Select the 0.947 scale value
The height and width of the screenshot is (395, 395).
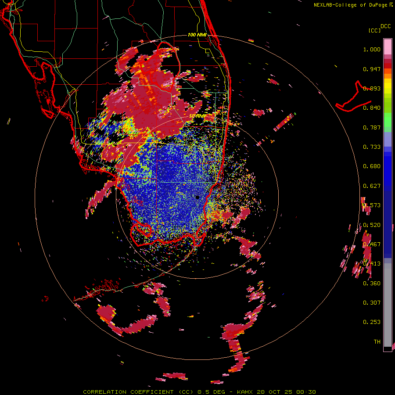pos(372,69)
